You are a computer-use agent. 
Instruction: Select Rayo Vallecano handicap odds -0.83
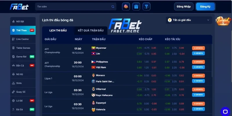pos(139,95)
